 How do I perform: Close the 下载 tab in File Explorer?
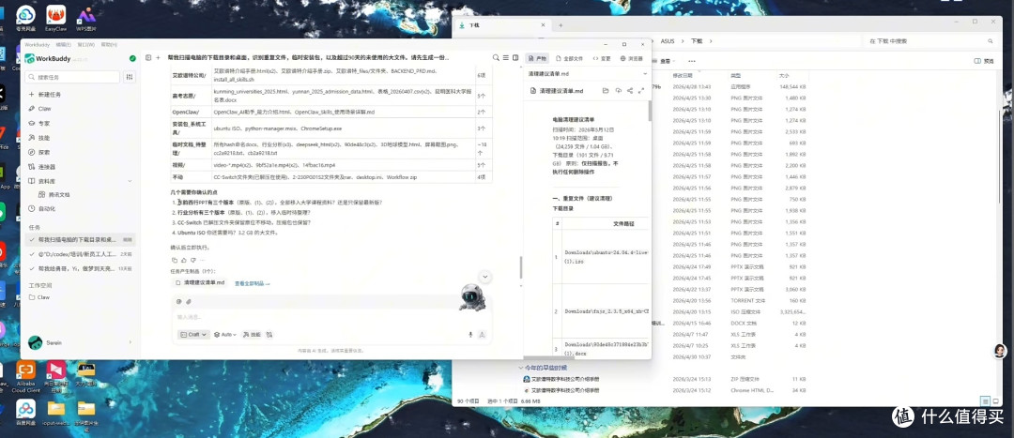pos(543,25)
